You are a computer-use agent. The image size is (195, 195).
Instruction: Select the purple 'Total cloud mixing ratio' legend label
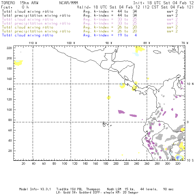coord(28,19)
